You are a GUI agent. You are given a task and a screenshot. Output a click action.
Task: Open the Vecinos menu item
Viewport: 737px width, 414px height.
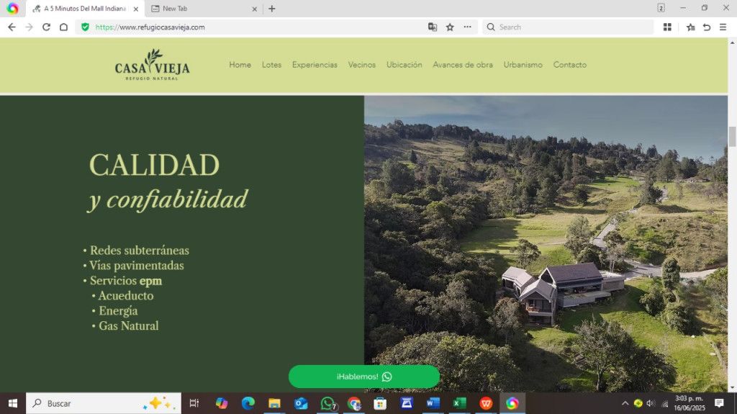point(362,65)
